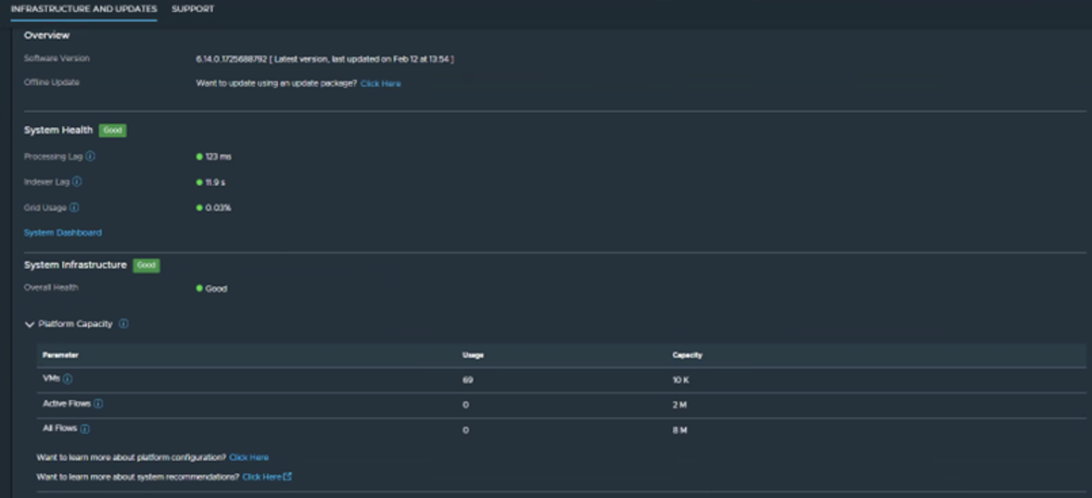Select the Infrastructure and Updates tab
This screenshot has width=1092, height=498.
pos(84,9)
